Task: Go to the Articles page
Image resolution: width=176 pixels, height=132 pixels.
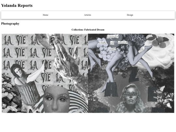Action: pyautogui.click(x=88, y=15)
